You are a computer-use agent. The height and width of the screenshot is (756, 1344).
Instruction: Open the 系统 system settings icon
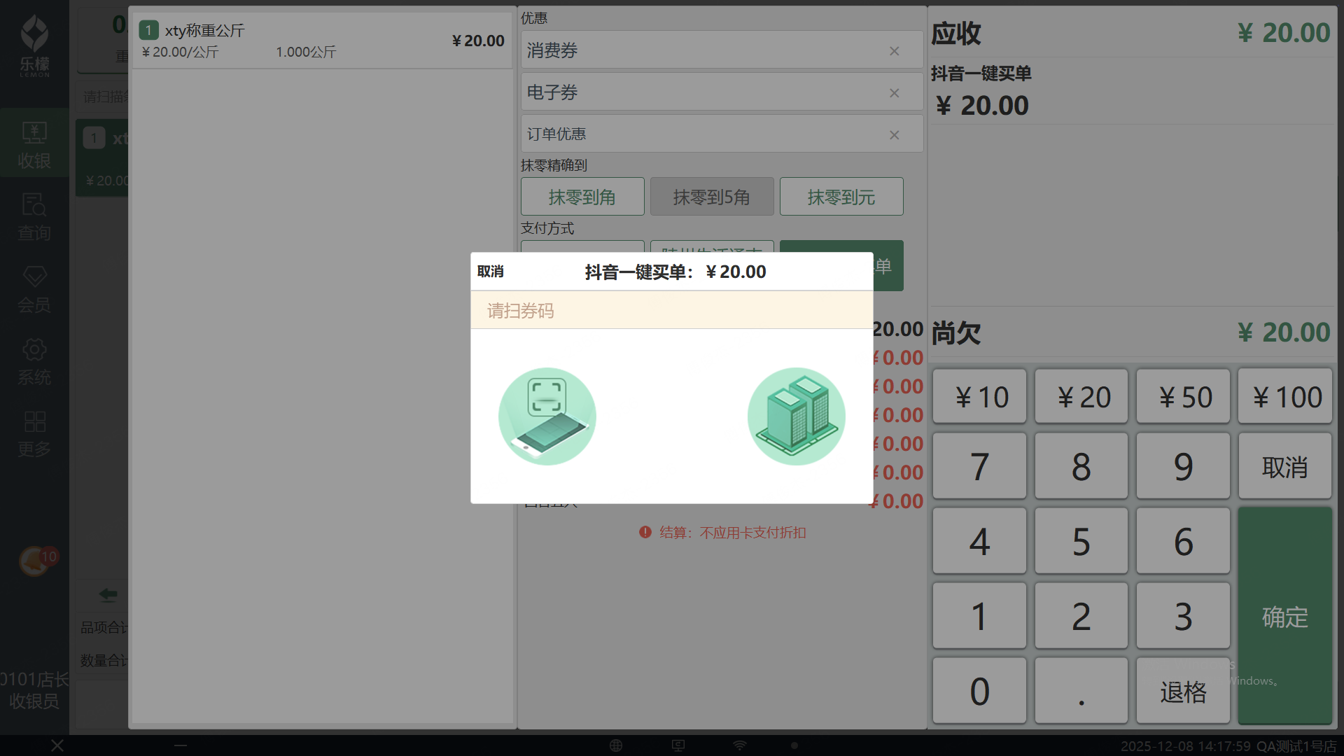coord(34,361)
